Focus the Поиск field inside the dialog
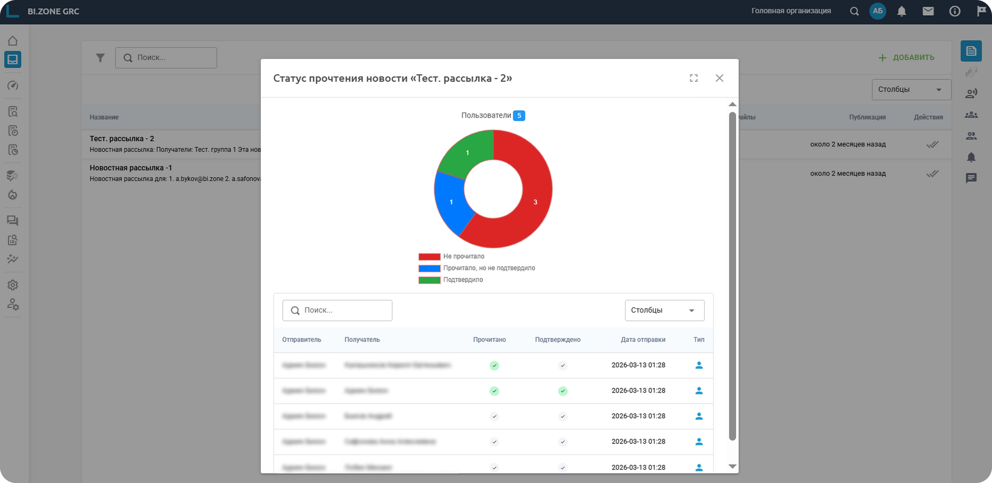 [337, 310]
